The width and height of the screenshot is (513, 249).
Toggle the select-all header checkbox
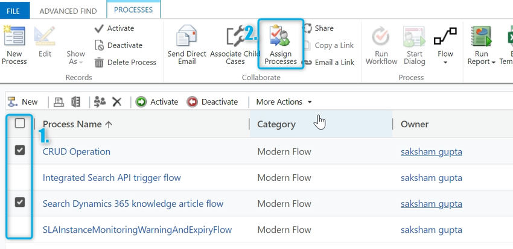tap(20, 124)
